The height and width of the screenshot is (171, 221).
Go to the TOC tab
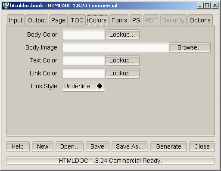coord(77,20)
